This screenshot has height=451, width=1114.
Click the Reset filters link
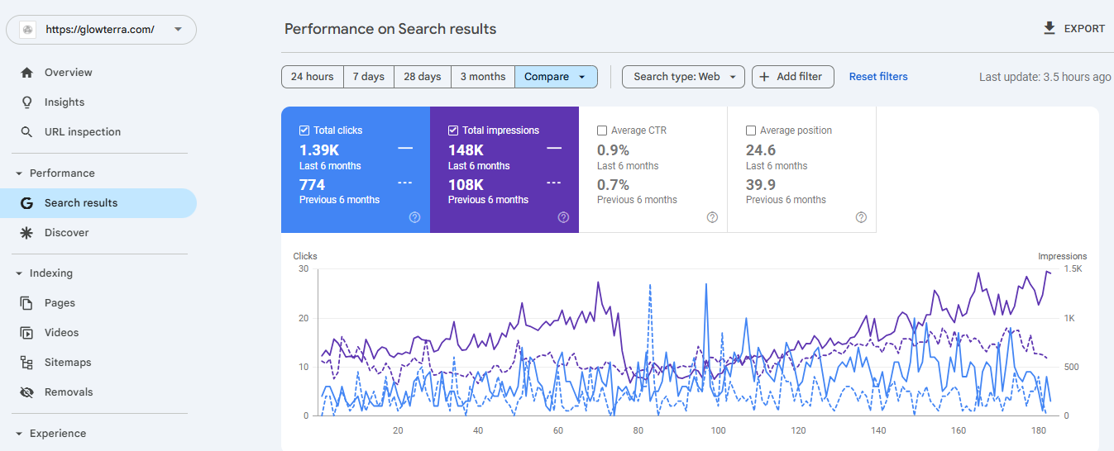pos(878,77)
